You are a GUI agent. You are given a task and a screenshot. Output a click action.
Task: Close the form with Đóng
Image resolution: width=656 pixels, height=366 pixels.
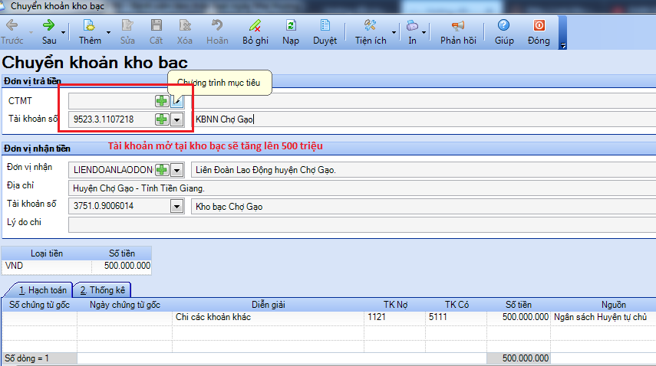click(539, 31)
